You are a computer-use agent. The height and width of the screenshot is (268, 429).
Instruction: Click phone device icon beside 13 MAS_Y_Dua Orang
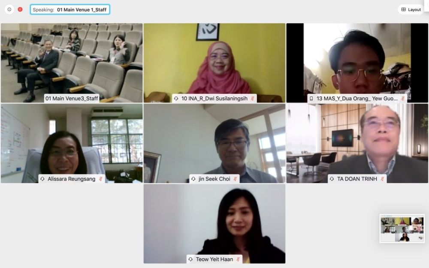(x=311, y=99)
